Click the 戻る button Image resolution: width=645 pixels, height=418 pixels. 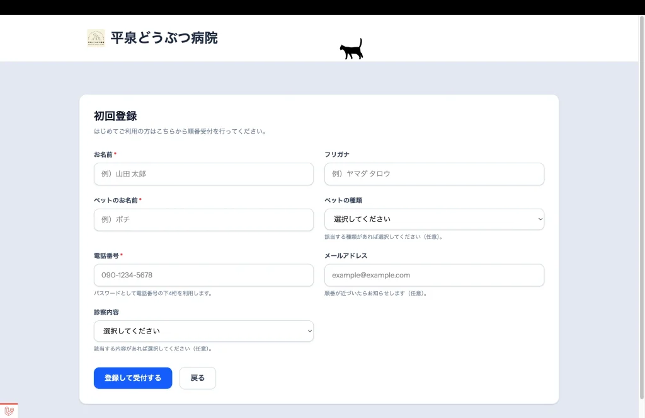(x=198, y=378)
